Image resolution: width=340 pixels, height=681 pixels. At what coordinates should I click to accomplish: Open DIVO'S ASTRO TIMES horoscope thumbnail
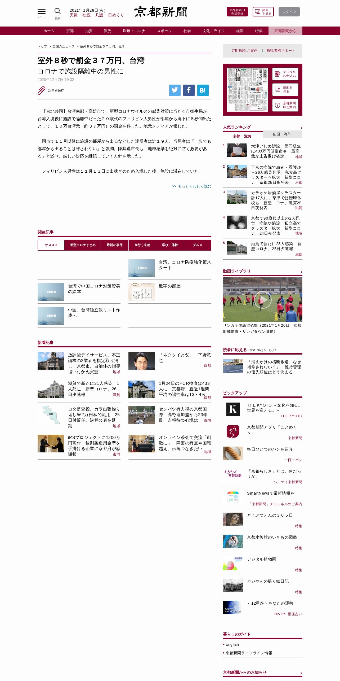click(x=233, y=607)
